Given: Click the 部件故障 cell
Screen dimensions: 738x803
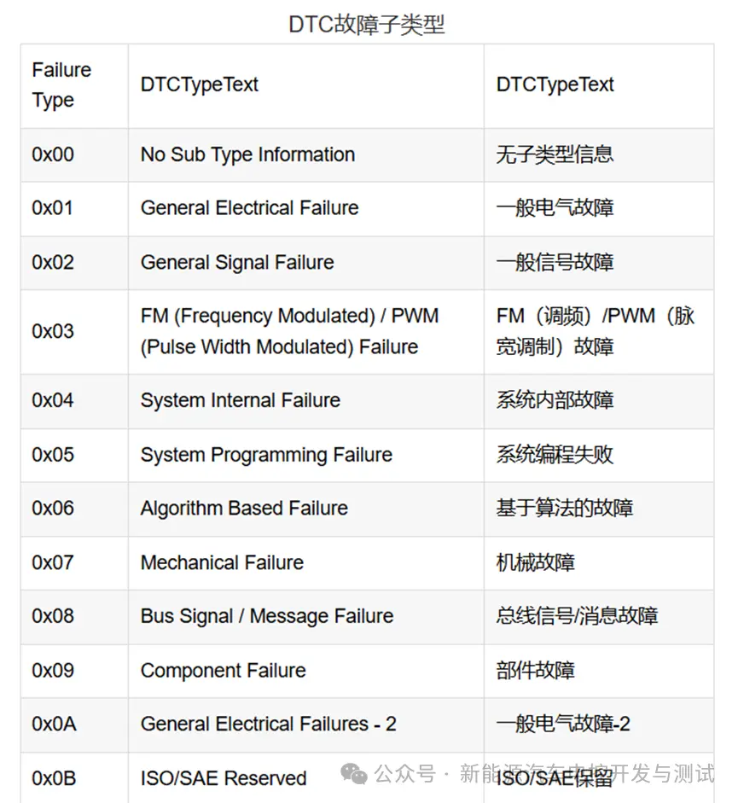Looking at the screenshot, I should (x=599, y=671).
